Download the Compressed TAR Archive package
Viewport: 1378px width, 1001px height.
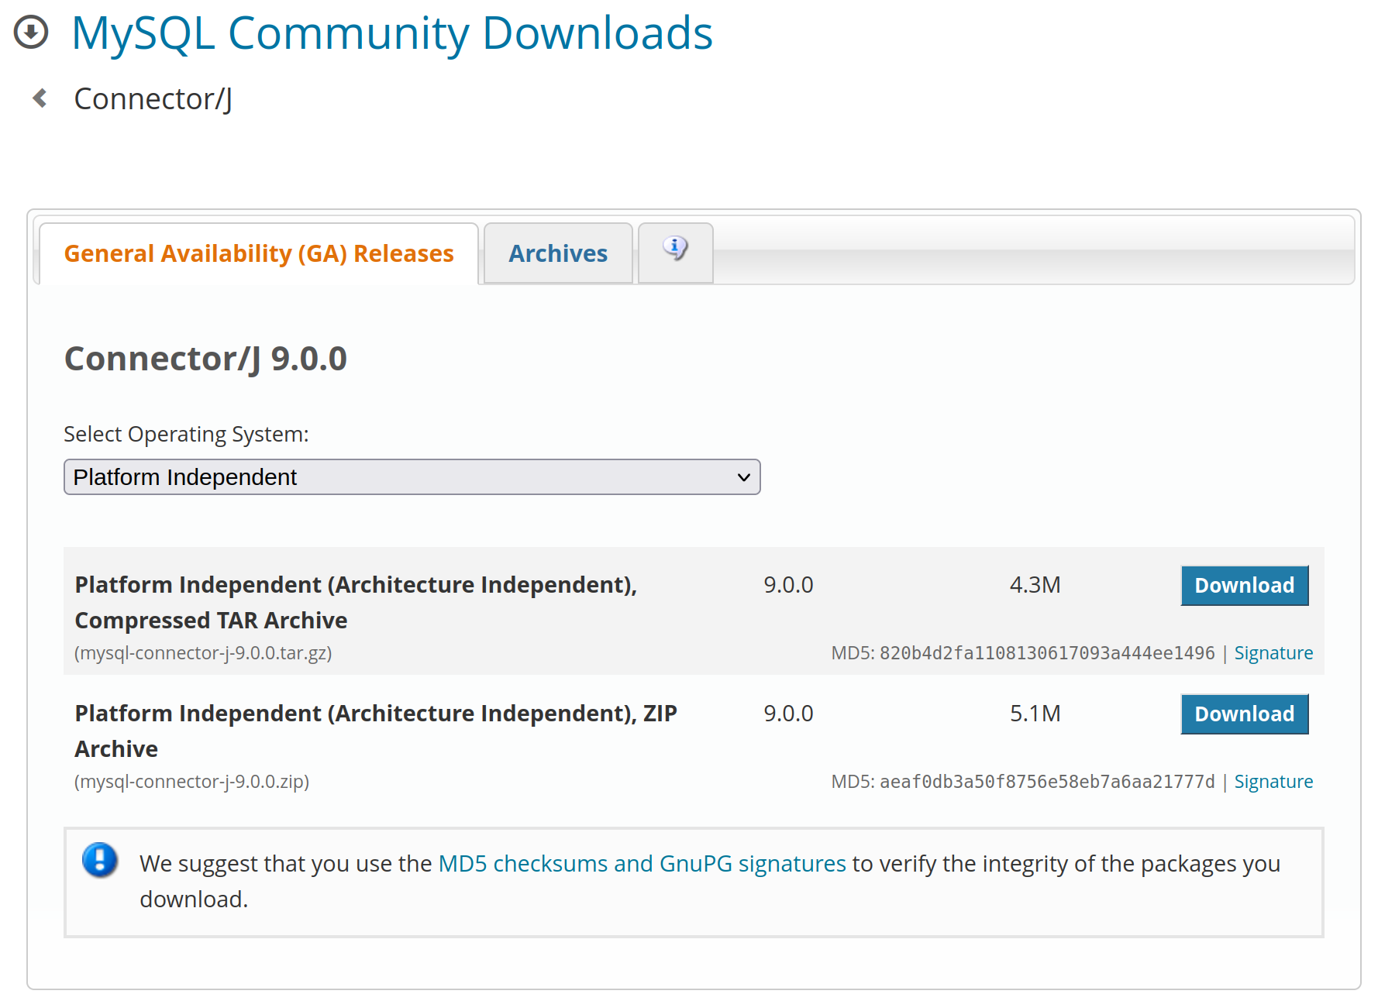coord(1244,586)
